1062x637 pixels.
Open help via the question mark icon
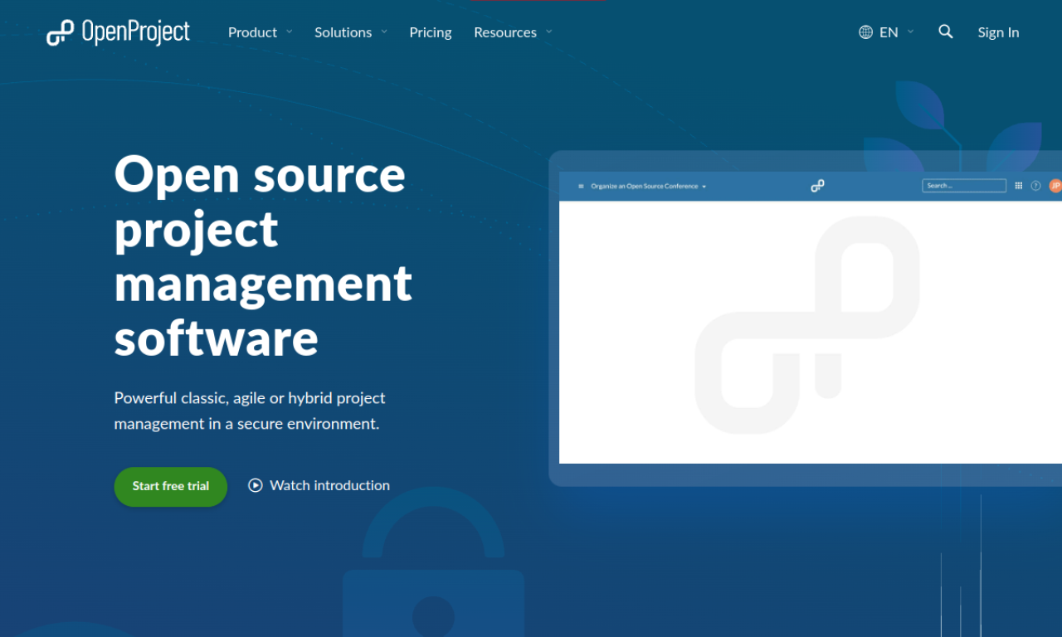click(1035, 185)
